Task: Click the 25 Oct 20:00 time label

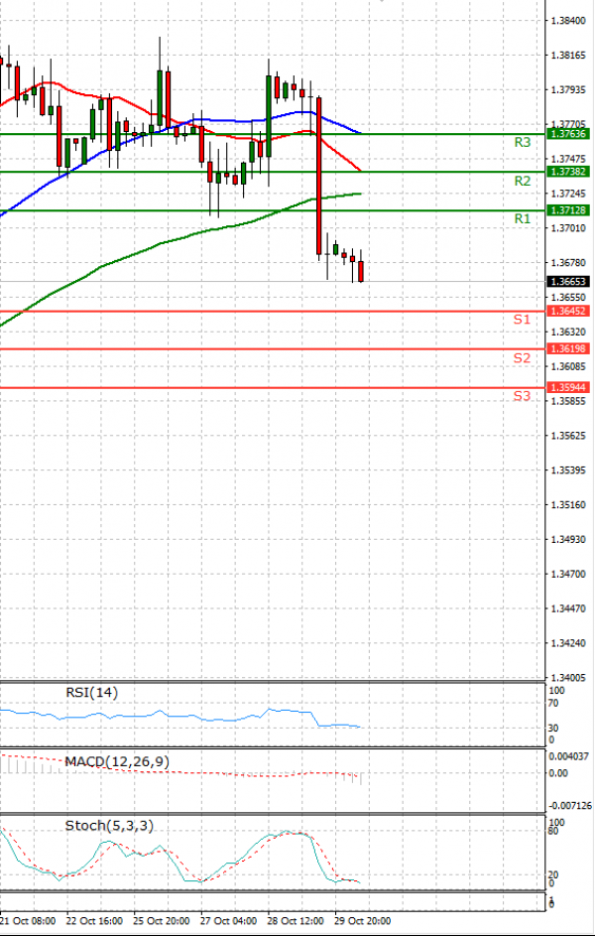Action: (163, 920)
